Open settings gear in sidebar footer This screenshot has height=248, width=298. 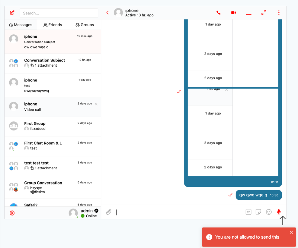[12, 213]
